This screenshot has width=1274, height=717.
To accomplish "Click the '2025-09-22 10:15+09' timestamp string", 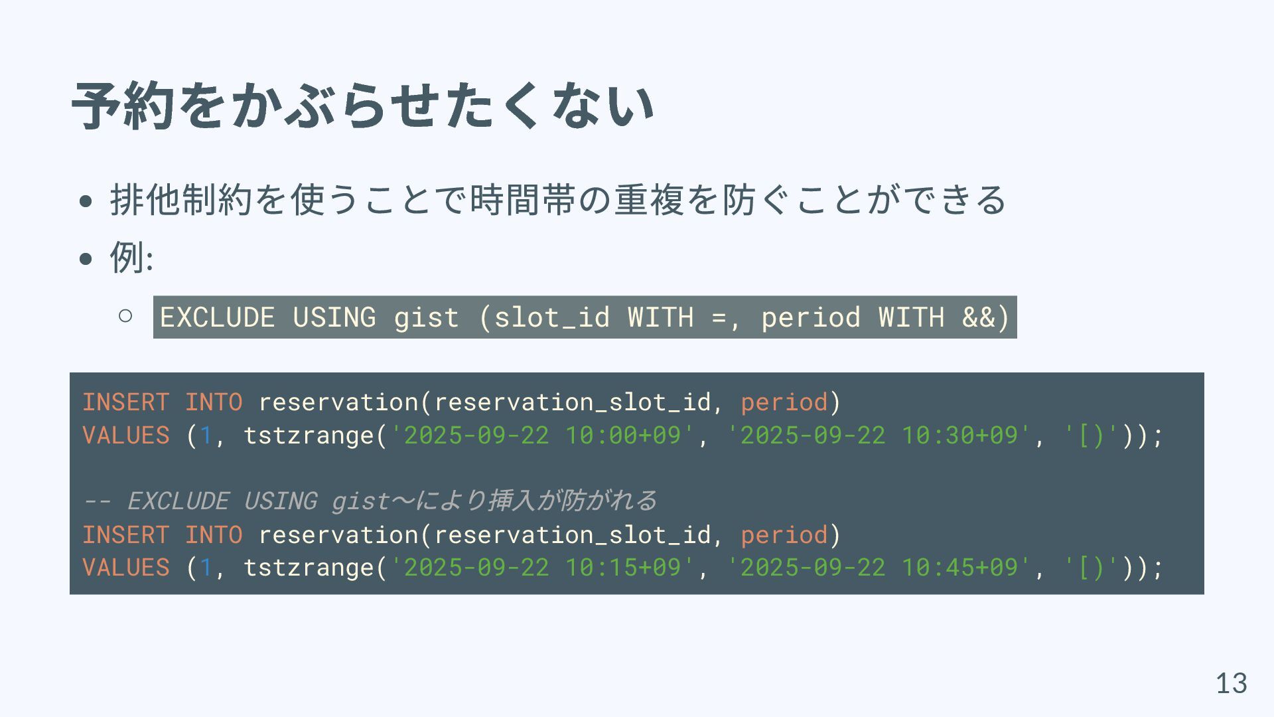I will [542, 568].
